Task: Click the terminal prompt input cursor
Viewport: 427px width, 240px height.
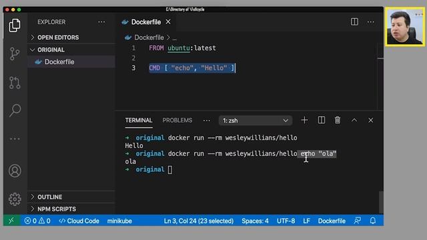Action: (170, 170)
